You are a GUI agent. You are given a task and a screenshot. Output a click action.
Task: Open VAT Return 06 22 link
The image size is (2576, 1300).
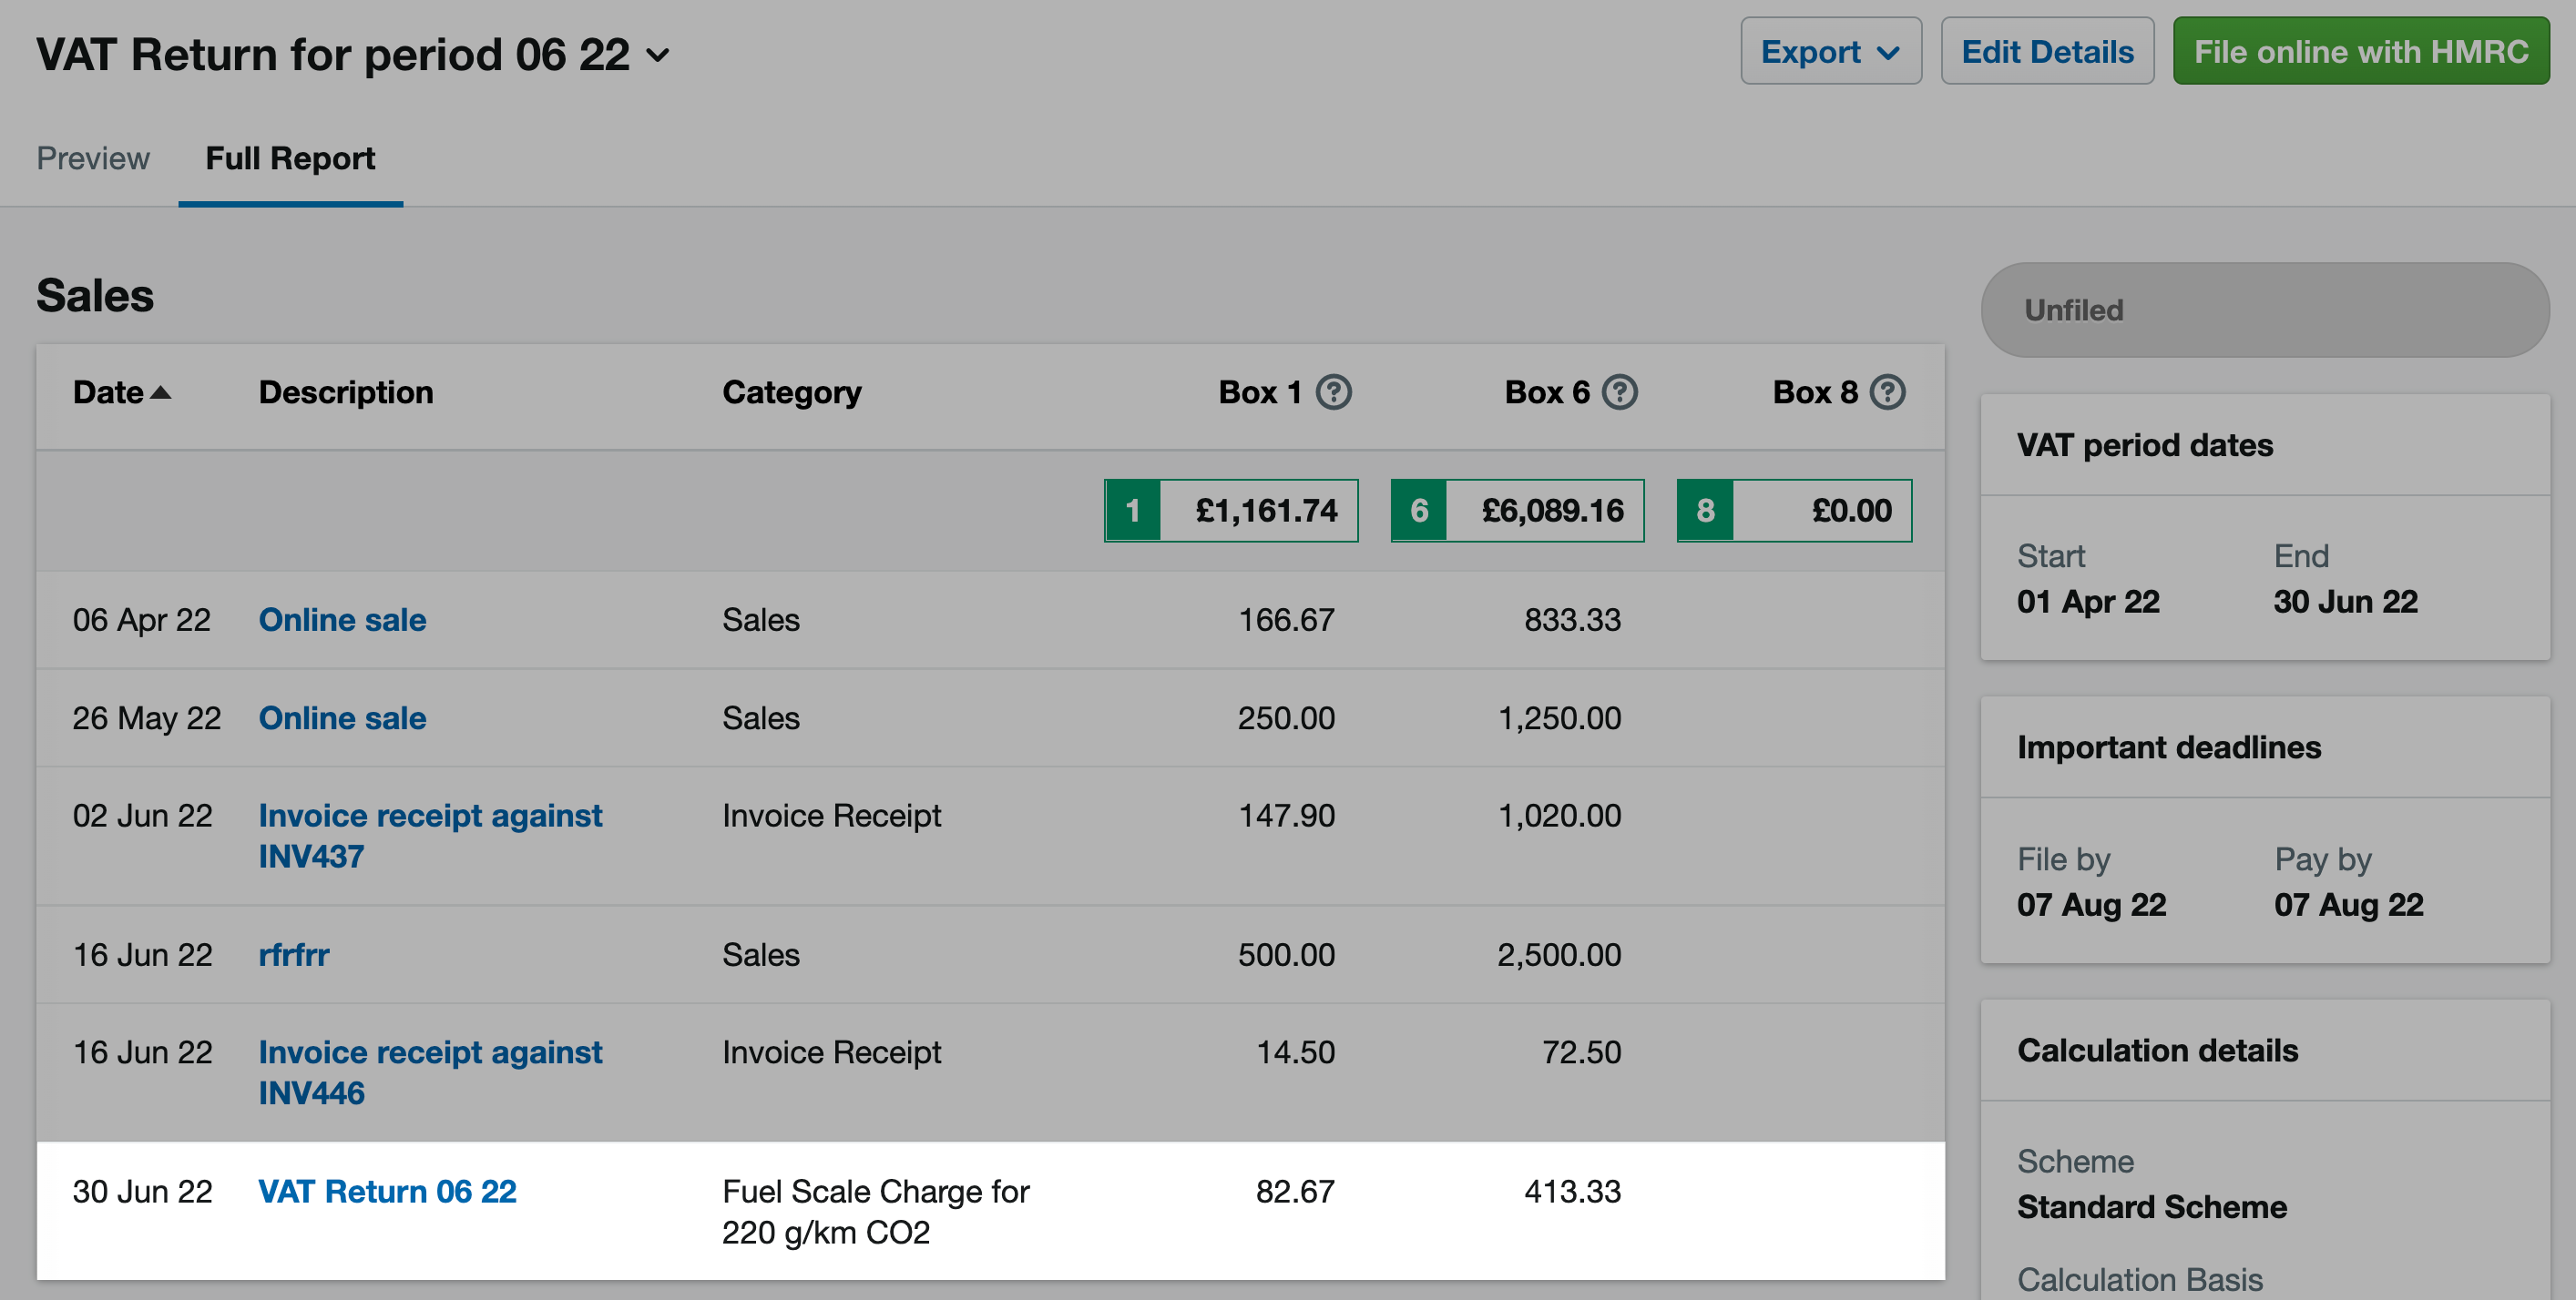387,1191
